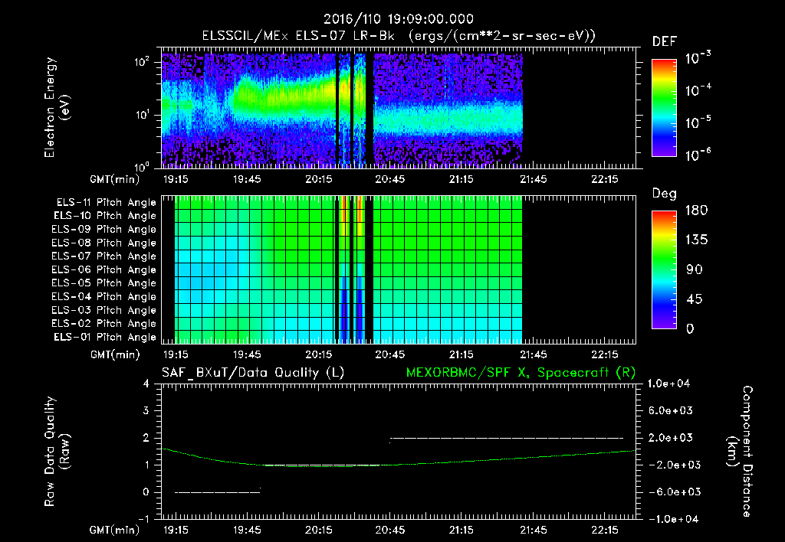Click the Electron Energy (eV) axis label
The width and height of the screenshot is (785, 542).
57,107
